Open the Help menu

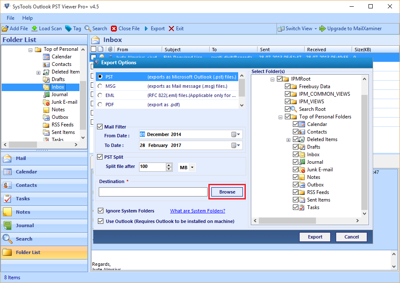click(27, 18)
